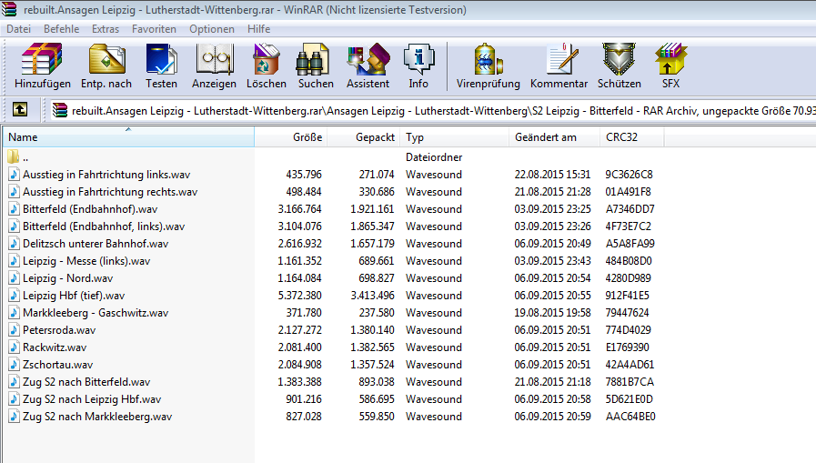This screenshot has width=816, height=463.
Task: Click date 22.08.2015 15:31
Action: tap(553, 175)
